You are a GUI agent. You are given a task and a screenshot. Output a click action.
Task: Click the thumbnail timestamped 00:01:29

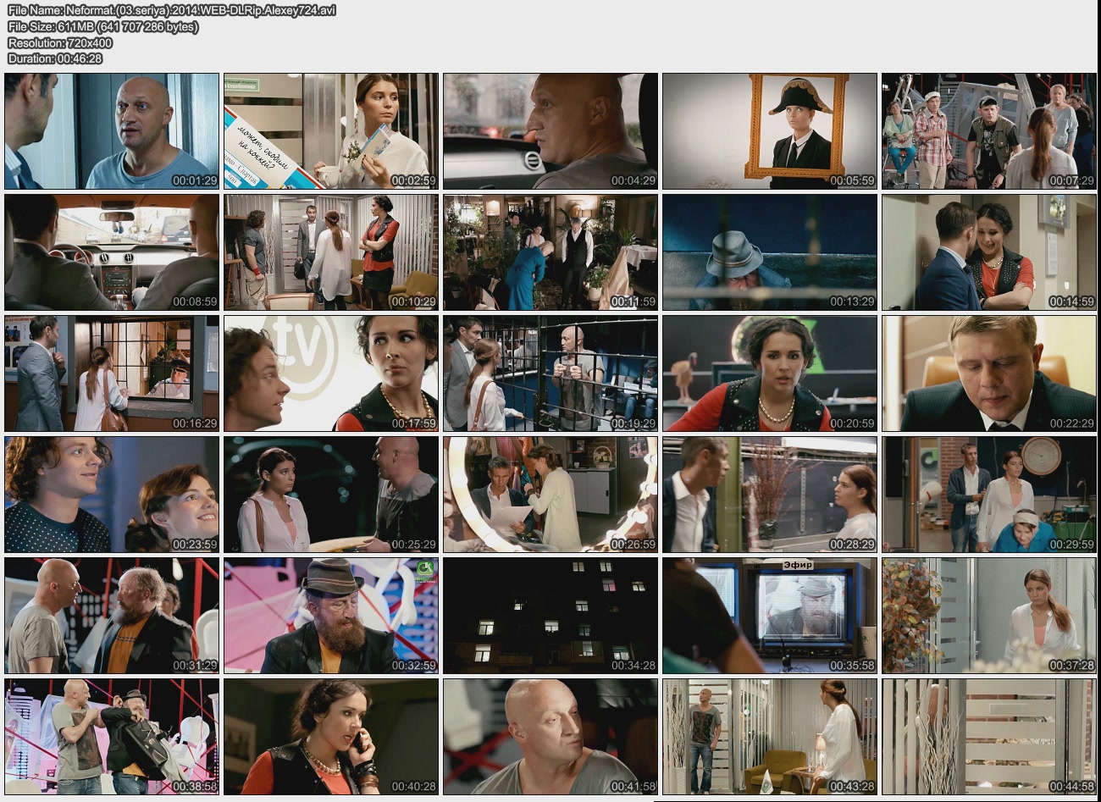pyautogui.click(x=112, y=131)
